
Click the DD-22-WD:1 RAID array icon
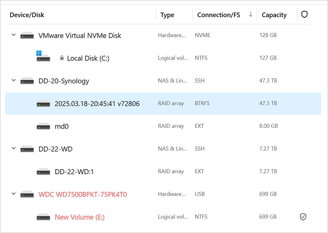(43, 171)
